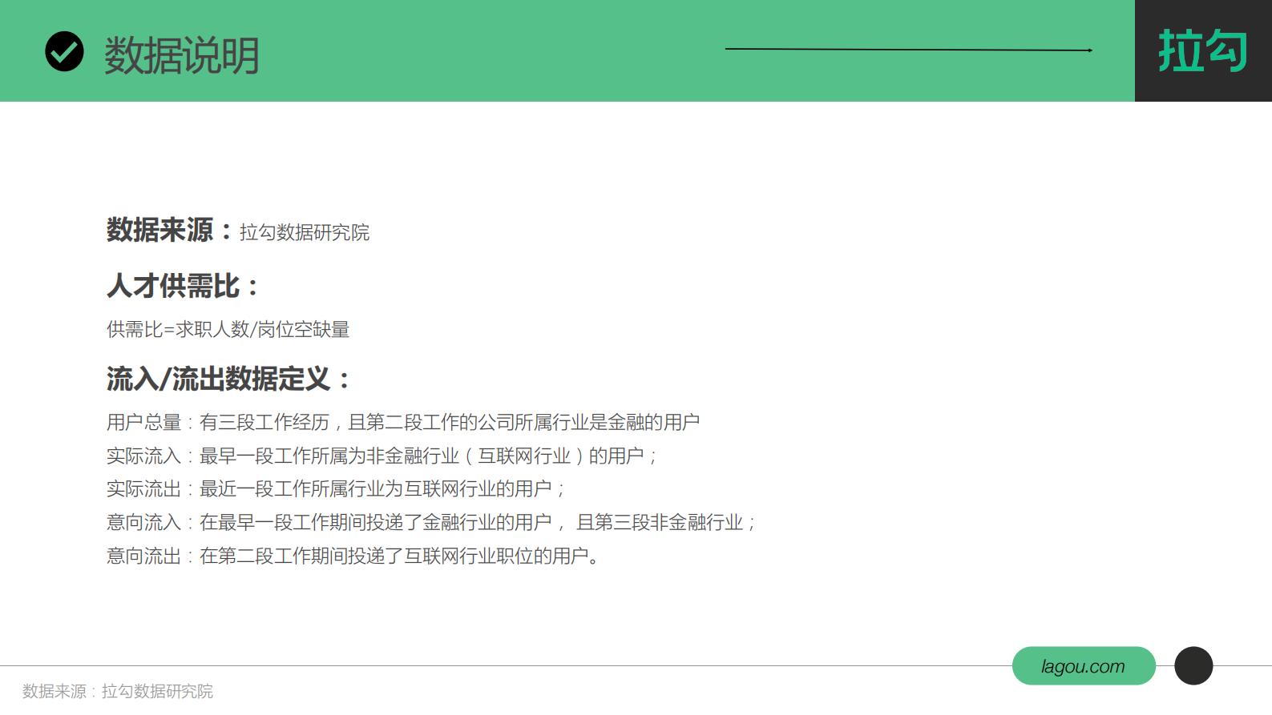
Task: Select the bold 数据来源： heading
Action: click(170, 231)
